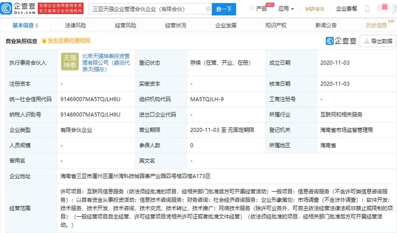
Task: Click the 参保人数 value 0
Action: pyautogui.click(x=192, y=145)
